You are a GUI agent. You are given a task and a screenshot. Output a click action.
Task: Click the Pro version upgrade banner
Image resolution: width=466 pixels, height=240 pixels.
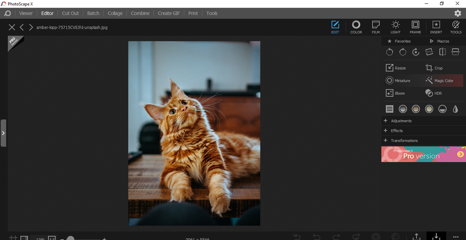click(x=423, y=154)
